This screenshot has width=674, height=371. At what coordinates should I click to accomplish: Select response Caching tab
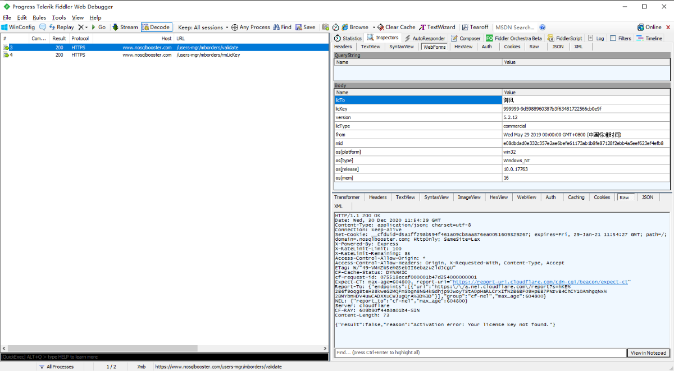(576, 197)
